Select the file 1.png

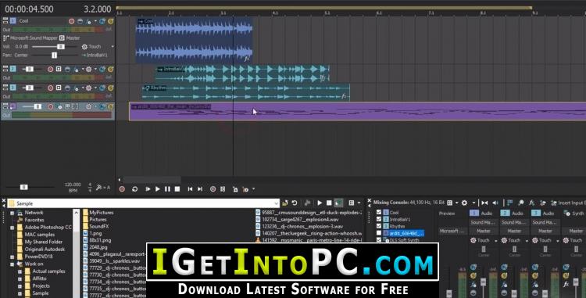pos(95,234)
